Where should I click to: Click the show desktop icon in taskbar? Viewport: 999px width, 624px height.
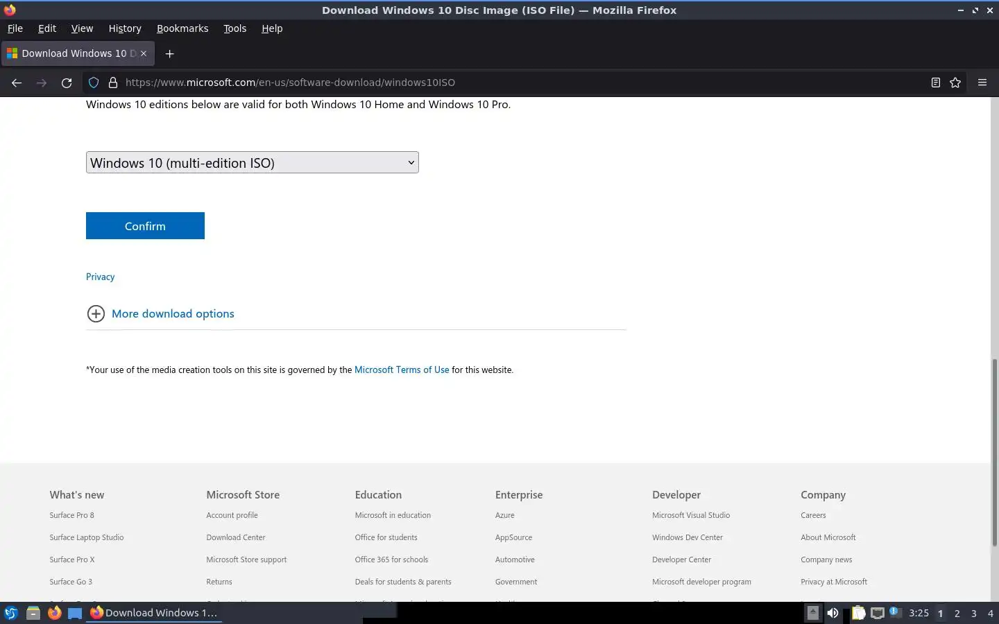pos(75,613)
